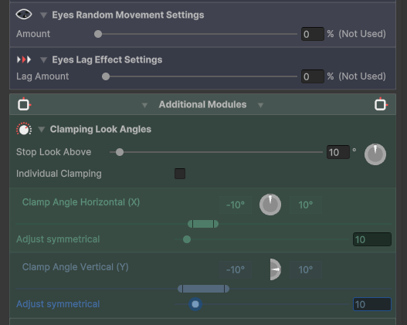Click the Clamping Look Angles dial icon
The width and height of the screenshot is (407, 325).
click(x=24, y=129)
